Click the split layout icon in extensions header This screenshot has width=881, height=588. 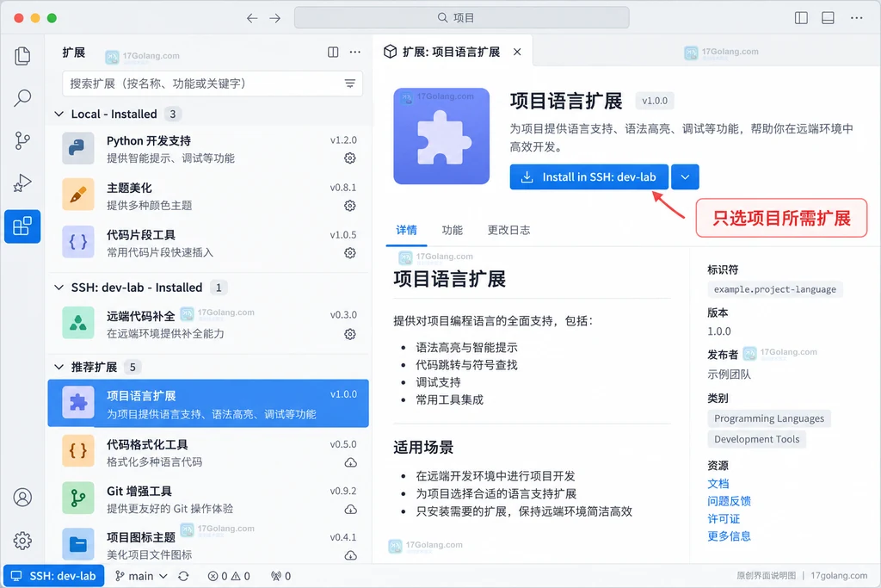(333, 53)
